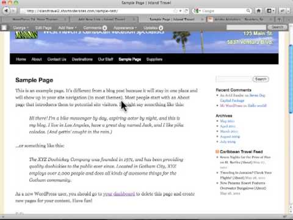The image size is (293, 220).
Task: Open a new browser tab with the plus button
Action: pos(280,20)
